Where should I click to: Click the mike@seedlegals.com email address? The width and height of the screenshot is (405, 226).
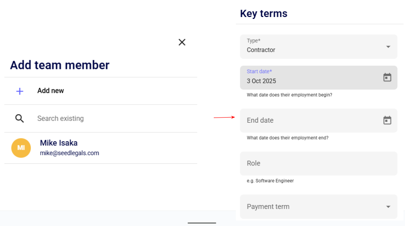pyautogui.click(x=69, y=153)
